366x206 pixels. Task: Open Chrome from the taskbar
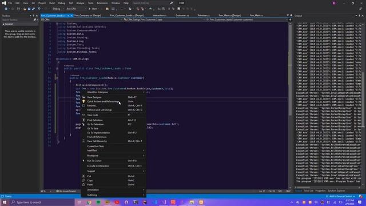click(89, 202)
